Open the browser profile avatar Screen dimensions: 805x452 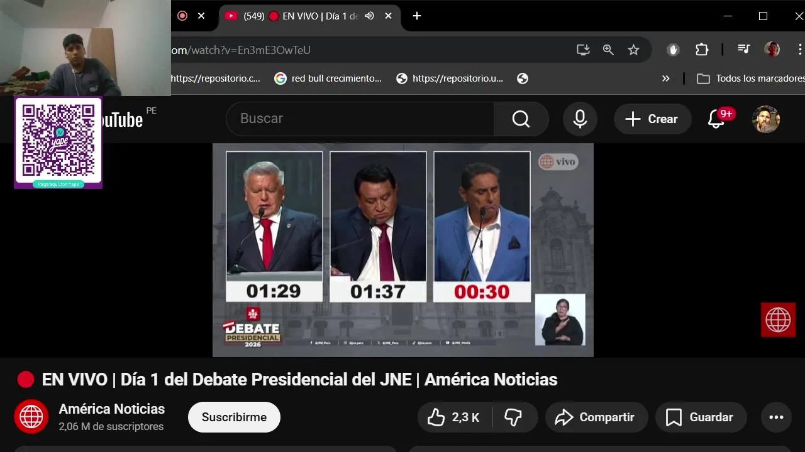pos(772,50)
